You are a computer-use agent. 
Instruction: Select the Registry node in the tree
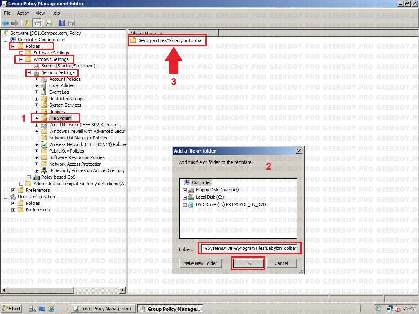tap(57, 112)
